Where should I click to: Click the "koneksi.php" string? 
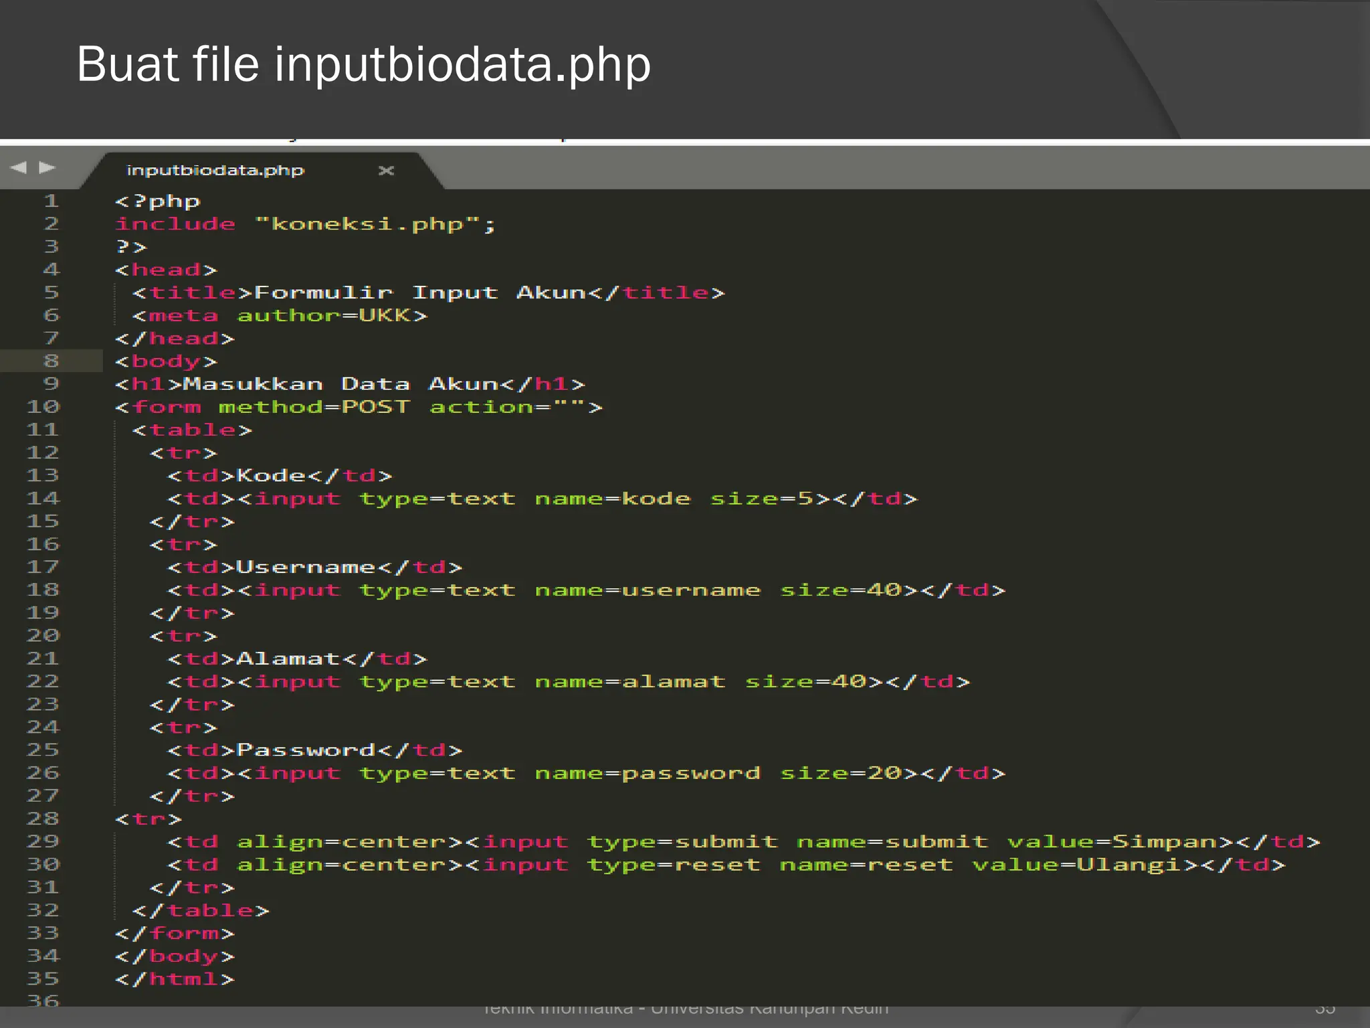tap(368, 224)
